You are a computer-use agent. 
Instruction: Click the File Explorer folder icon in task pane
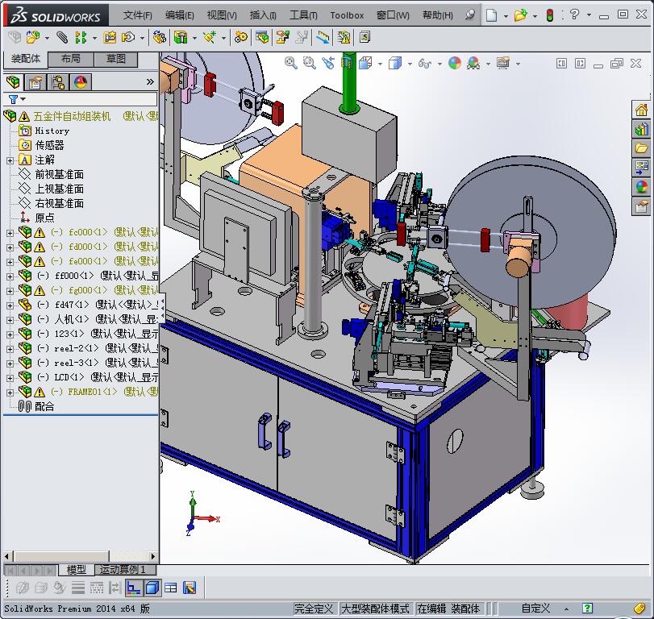click(641, 148)
